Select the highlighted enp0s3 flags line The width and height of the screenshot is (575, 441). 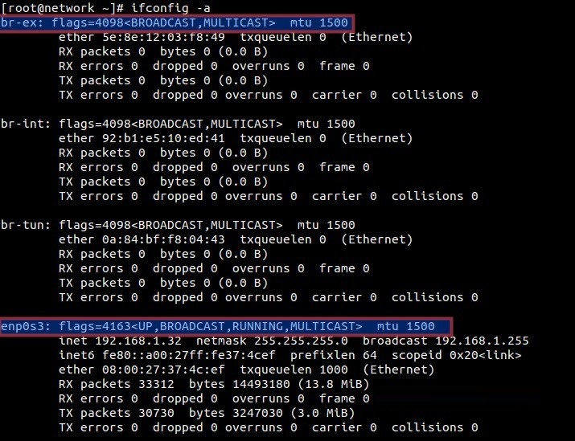coord(226,326)
